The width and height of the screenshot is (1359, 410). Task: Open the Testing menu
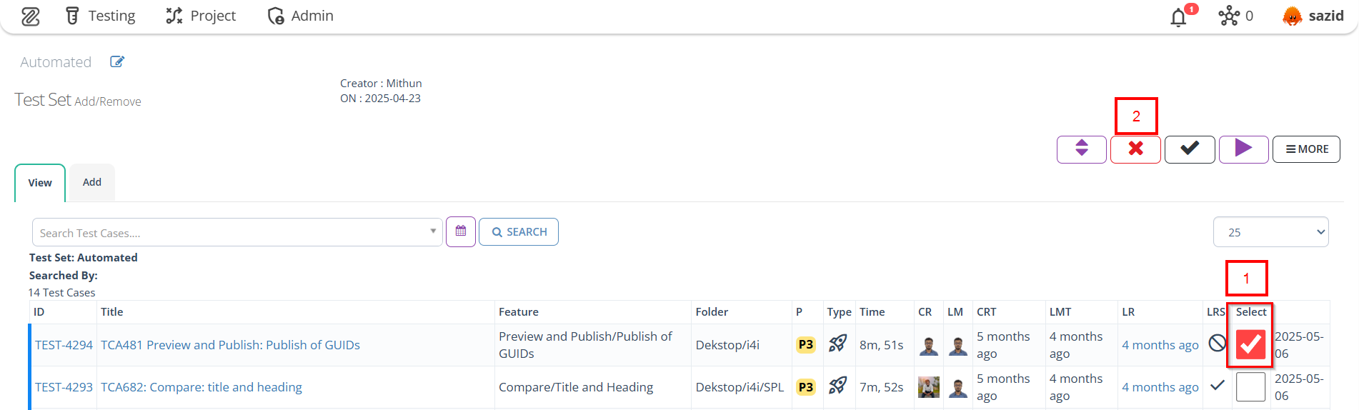pos(100,16)
